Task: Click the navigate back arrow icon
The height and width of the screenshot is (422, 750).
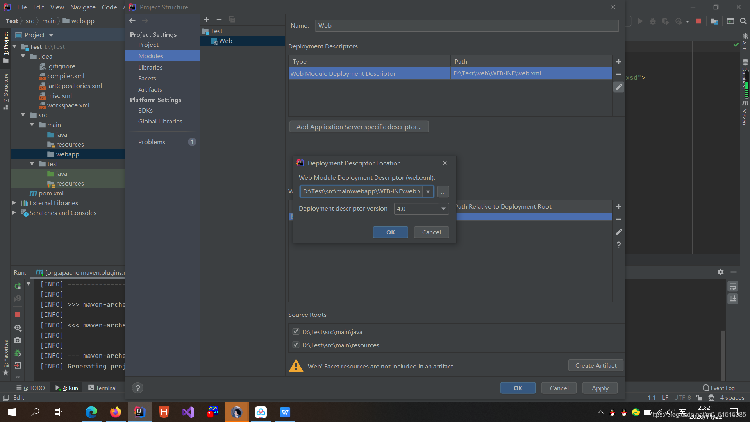Action: click(x=133, y=20)
